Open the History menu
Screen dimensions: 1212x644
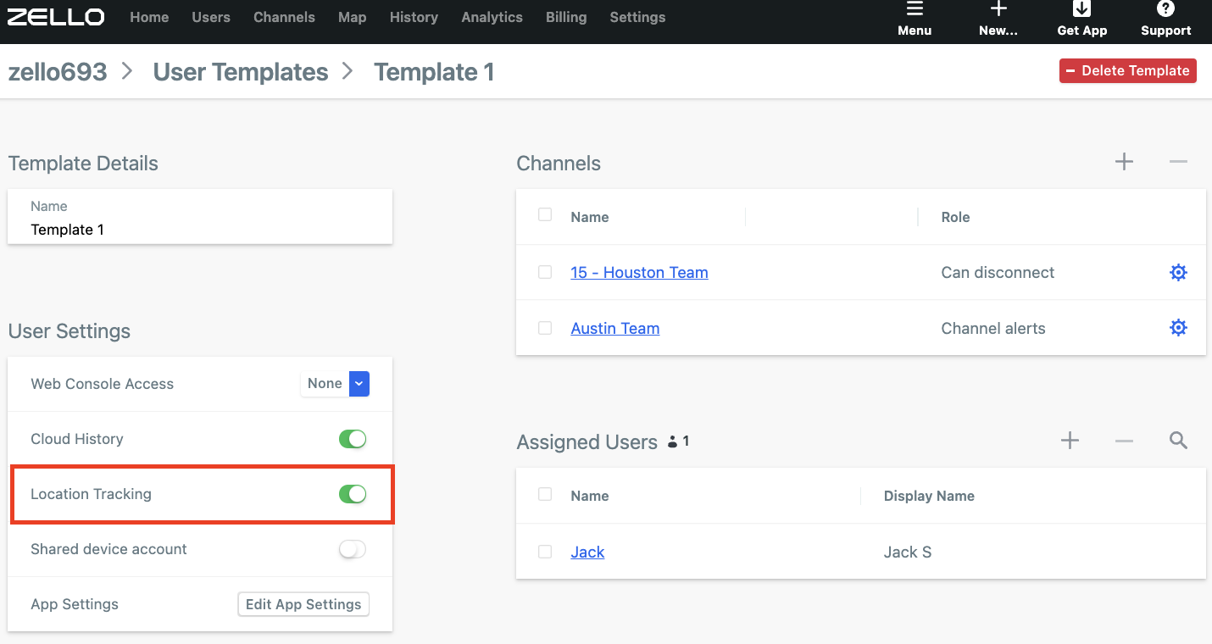pos(414,17)
